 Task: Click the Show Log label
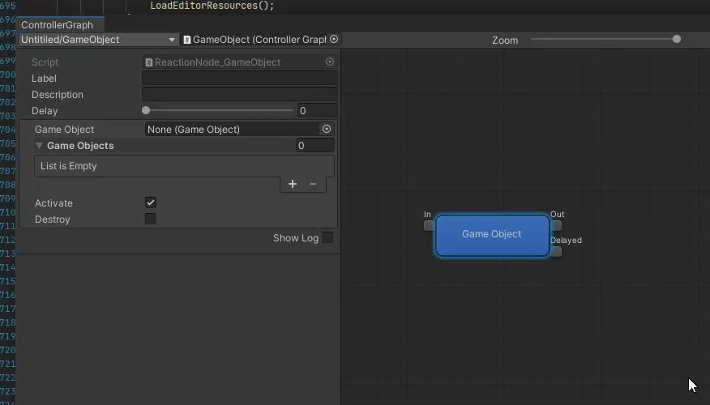(296, 238)
